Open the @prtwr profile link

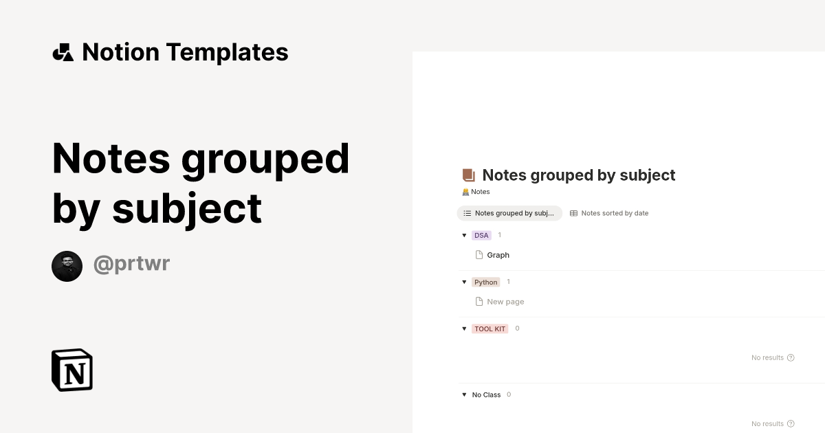(131, 264)
